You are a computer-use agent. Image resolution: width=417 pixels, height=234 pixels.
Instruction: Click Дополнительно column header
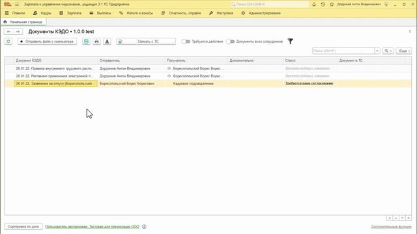[x=255, y=60]
